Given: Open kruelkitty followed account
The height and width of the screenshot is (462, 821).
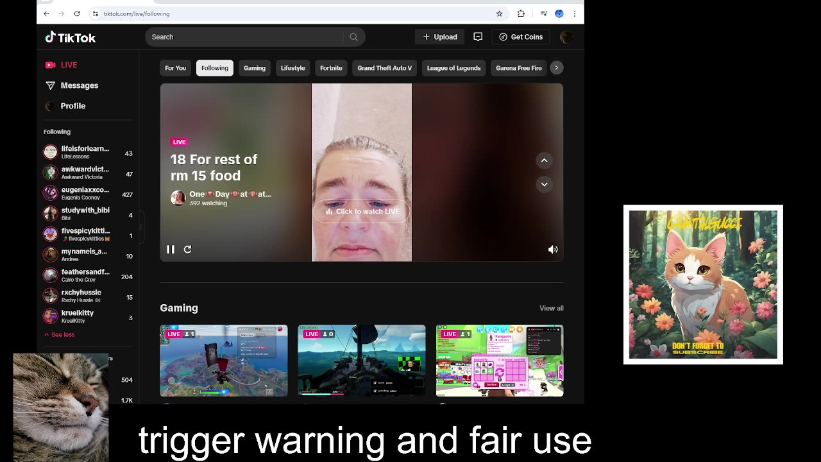Looking at the screenshot, I should pos(88,316).
